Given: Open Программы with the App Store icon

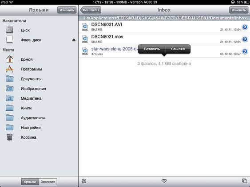Looking at the screenshot, I should click(10, 69).
